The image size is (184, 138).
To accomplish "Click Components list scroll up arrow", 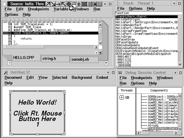I will click(180, 96).
